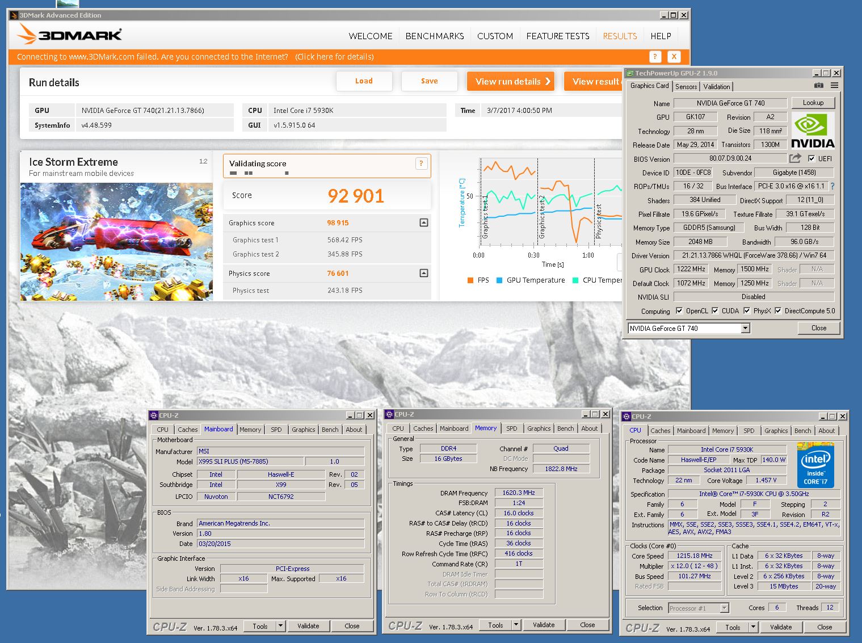Click the Lookup button in GPU-Z
This screenshot has height=643, width=862.
[x=813, y=103]
